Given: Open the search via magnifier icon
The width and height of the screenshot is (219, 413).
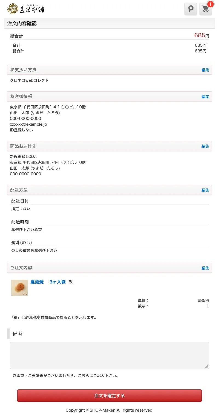Looking at the screenshot, I should tap(191, 9).
